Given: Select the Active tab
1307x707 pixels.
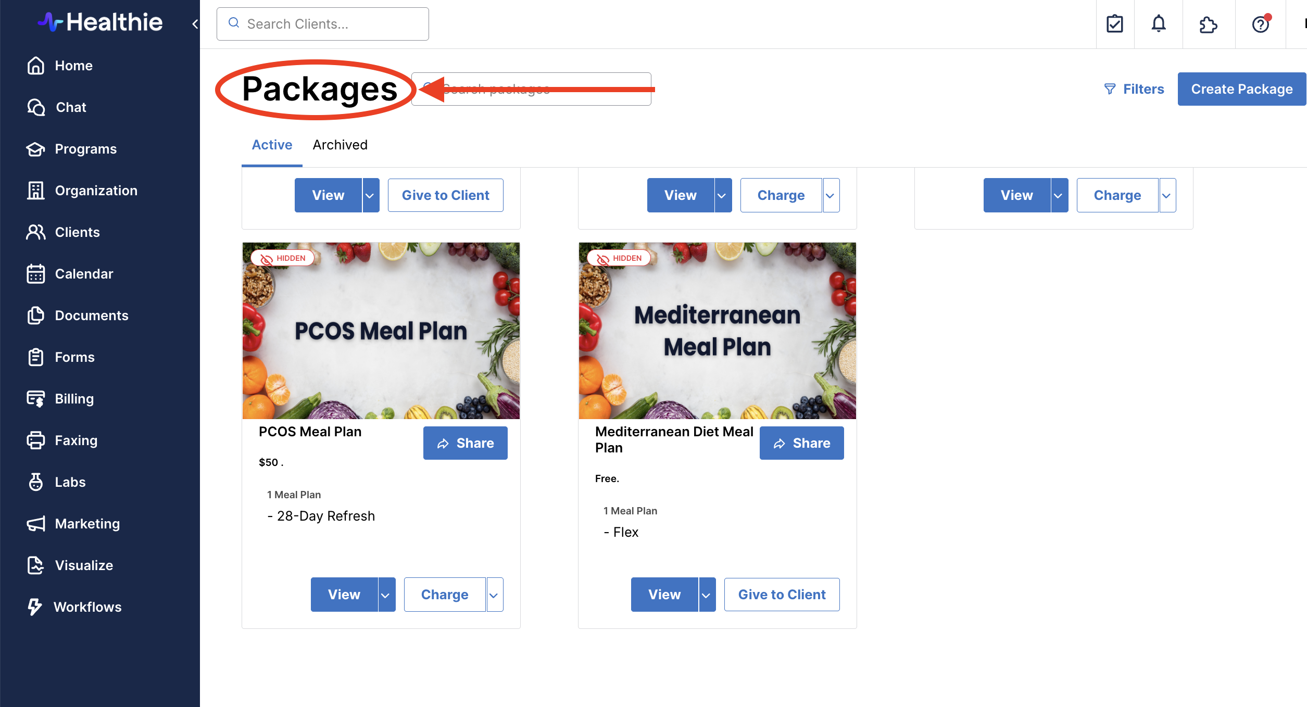Looking at the screenshot, I should point(272,145).
